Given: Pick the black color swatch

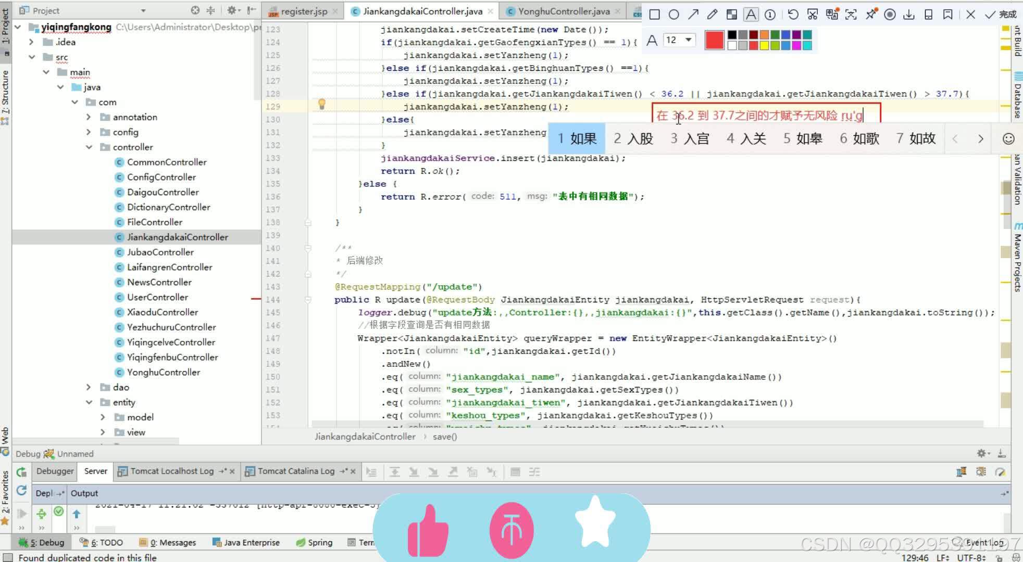Looking at the screenshot, I should tap(732, 35).
